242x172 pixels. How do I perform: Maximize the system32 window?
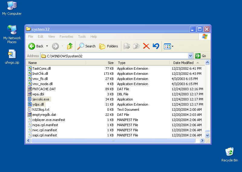click(x=200, y=29)
